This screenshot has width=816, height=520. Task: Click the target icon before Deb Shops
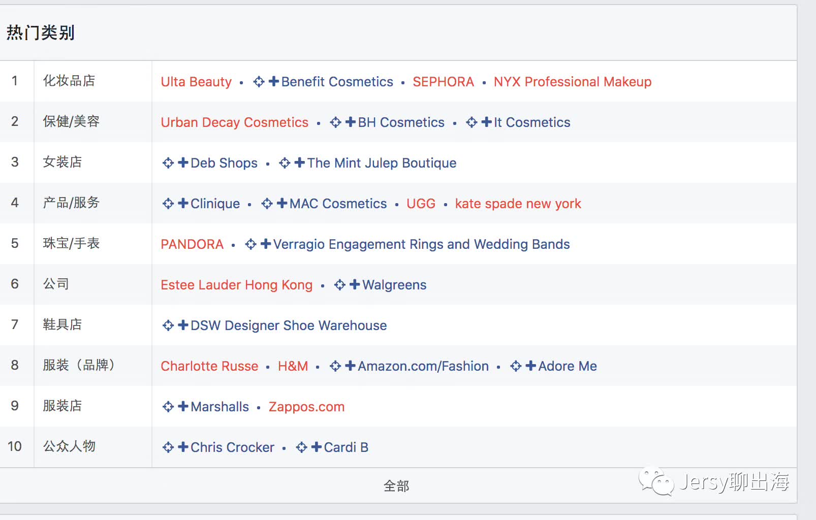[x=168, y=163]
